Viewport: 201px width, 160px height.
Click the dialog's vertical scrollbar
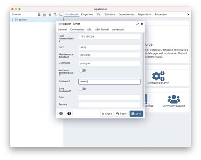[x=143, y=70]
